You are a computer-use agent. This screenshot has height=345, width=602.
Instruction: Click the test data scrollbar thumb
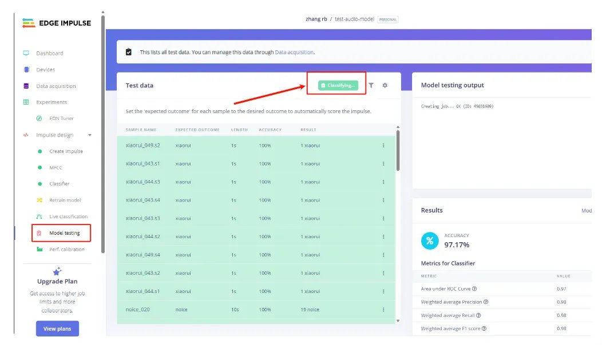[x=398, y=150]
